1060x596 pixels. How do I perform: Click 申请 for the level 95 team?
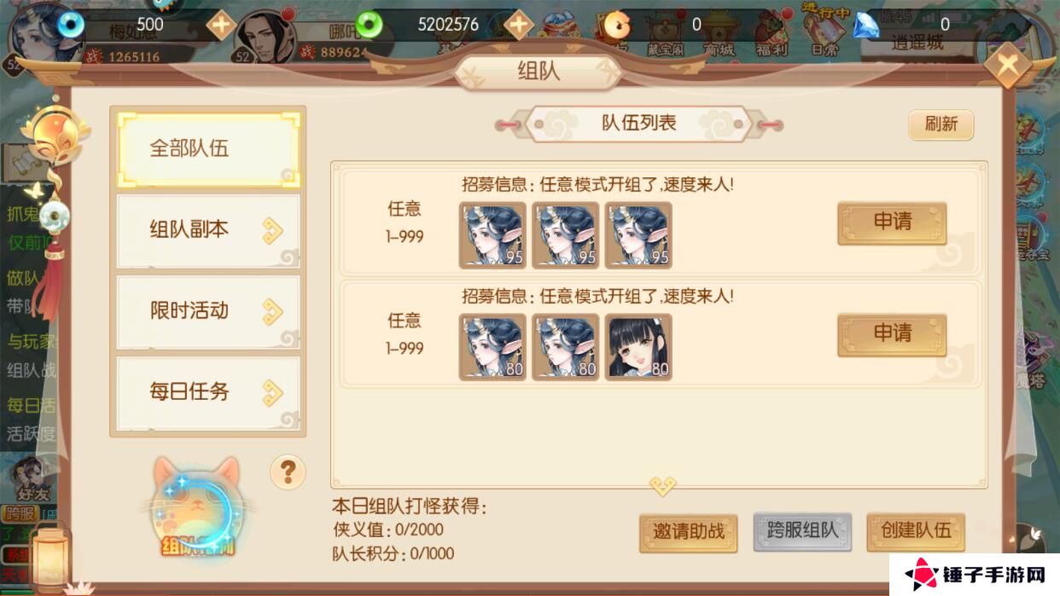(892, 223)
